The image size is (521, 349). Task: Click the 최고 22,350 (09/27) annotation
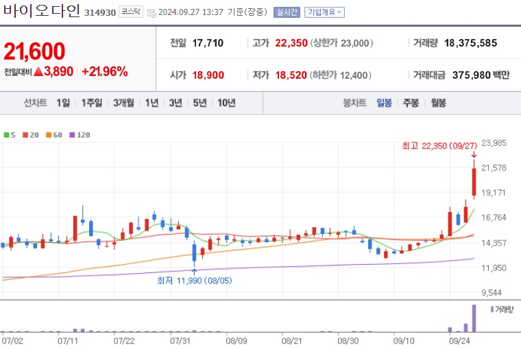(x=439, y=146)
